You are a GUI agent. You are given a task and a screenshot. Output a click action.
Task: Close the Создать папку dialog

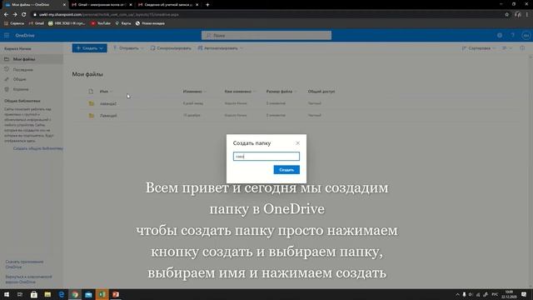coord(298,143)
